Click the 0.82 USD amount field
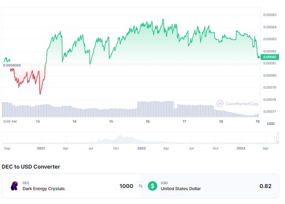The width and height of the screenshot is (285, 204). coord(265,186)
